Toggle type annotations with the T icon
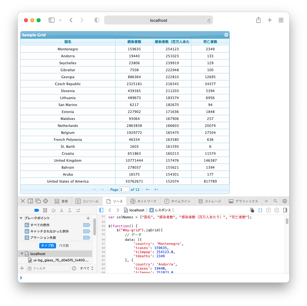Viewport: 307px width, 306px height. click(x=268, y=210)
